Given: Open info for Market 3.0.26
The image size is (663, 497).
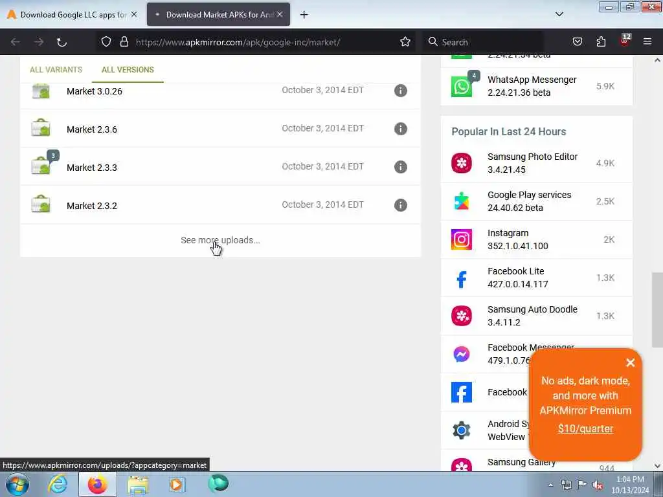Looking at the screenshot, I should point(400,91).
